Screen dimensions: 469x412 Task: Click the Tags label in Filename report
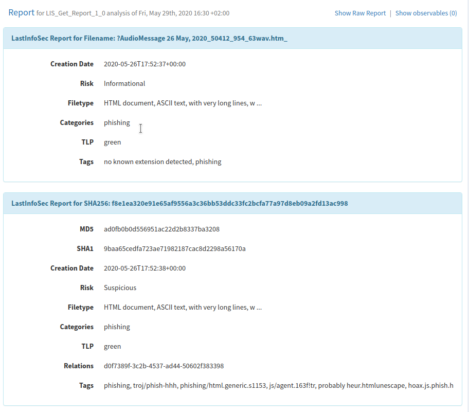[86, 162]
